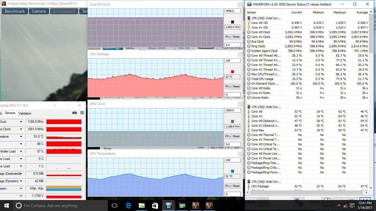Change the red CPU Package graph color swatch
This screenshot has width=376, height=211.
(233, 71)
